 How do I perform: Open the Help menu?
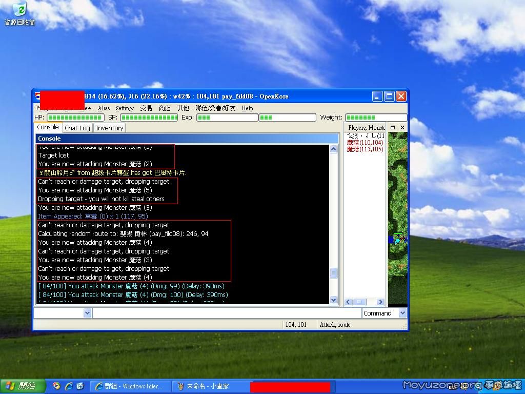247,108
